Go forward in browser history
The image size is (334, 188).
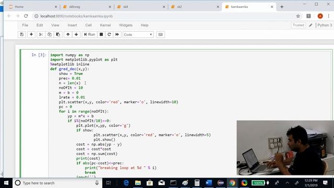(18, 16)
